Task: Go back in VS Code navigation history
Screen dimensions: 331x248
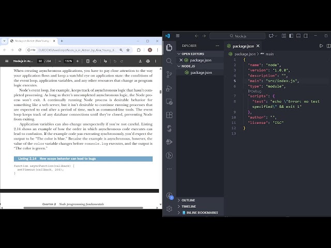Action: [197, 36]
